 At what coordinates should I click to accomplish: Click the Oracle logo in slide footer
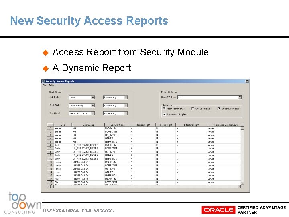pos(218,210)
